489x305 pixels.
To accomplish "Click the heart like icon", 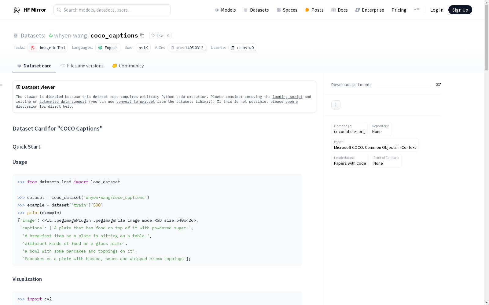I will pos(153,35).
